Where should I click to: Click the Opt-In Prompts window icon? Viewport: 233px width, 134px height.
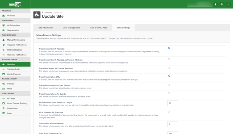click(x=4, y=74)
